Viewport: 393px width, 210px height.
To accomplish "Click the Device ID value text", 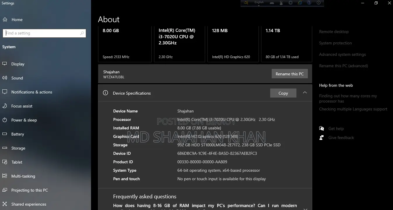I will pos(217,153).
